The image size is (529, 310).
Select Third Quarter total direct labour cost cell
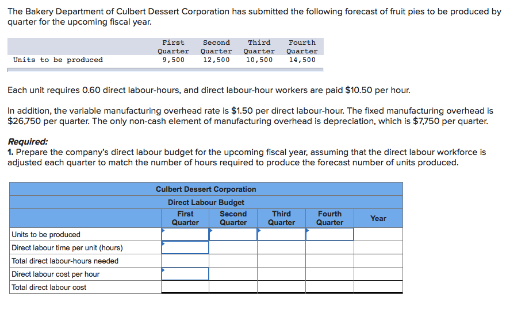coord(281,287)
